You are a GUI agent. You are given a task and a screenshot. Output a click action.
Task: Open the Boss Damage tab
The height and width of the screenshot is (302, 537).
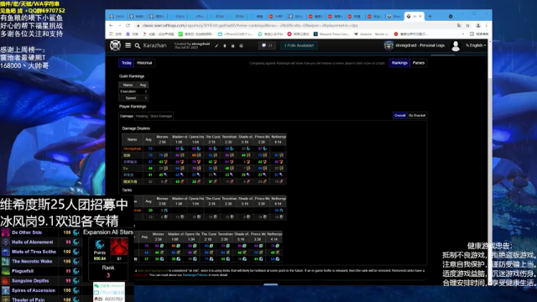(x=161, y=116)
